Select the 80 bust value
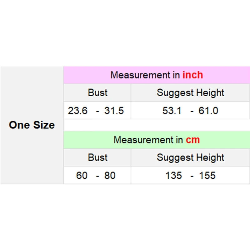This screenshot has width=250, height=250. (110, 175)
